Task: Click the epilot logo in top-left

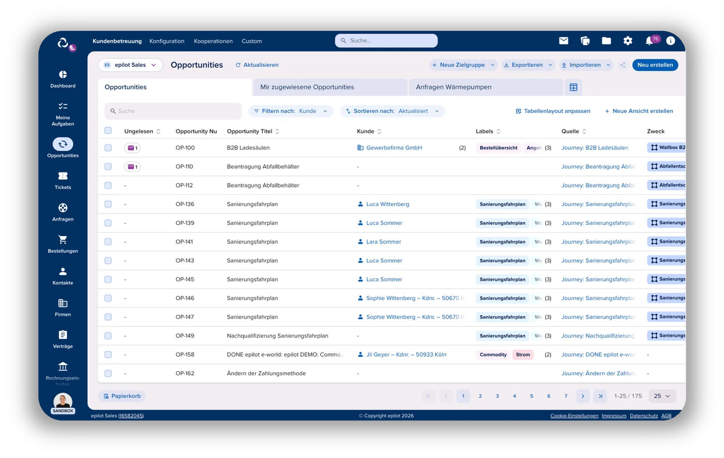Action: tap(63, 43)
